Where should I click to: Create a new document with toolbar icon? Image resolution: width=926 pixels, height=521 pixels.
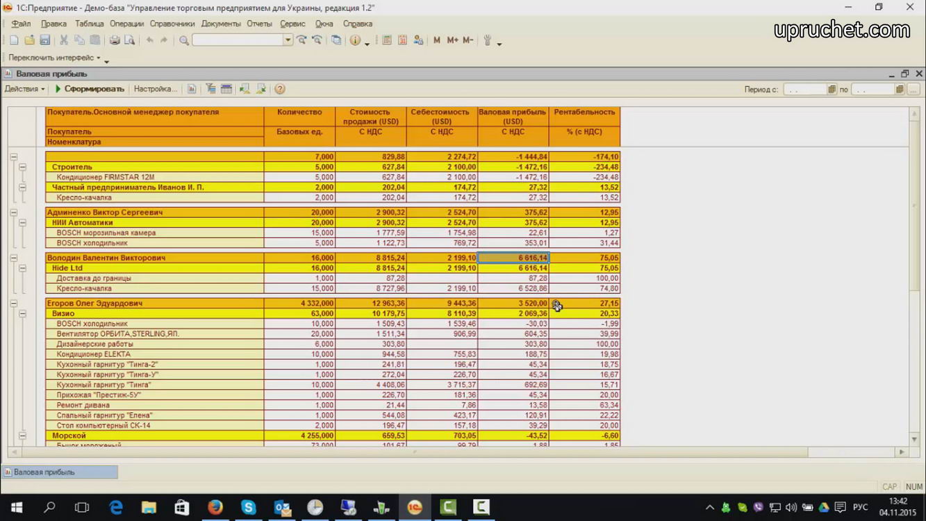point(15,40)
